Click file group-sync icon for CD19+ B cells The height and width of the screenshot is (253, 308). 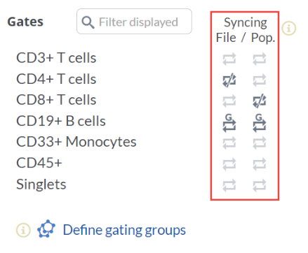coord(229,123)
